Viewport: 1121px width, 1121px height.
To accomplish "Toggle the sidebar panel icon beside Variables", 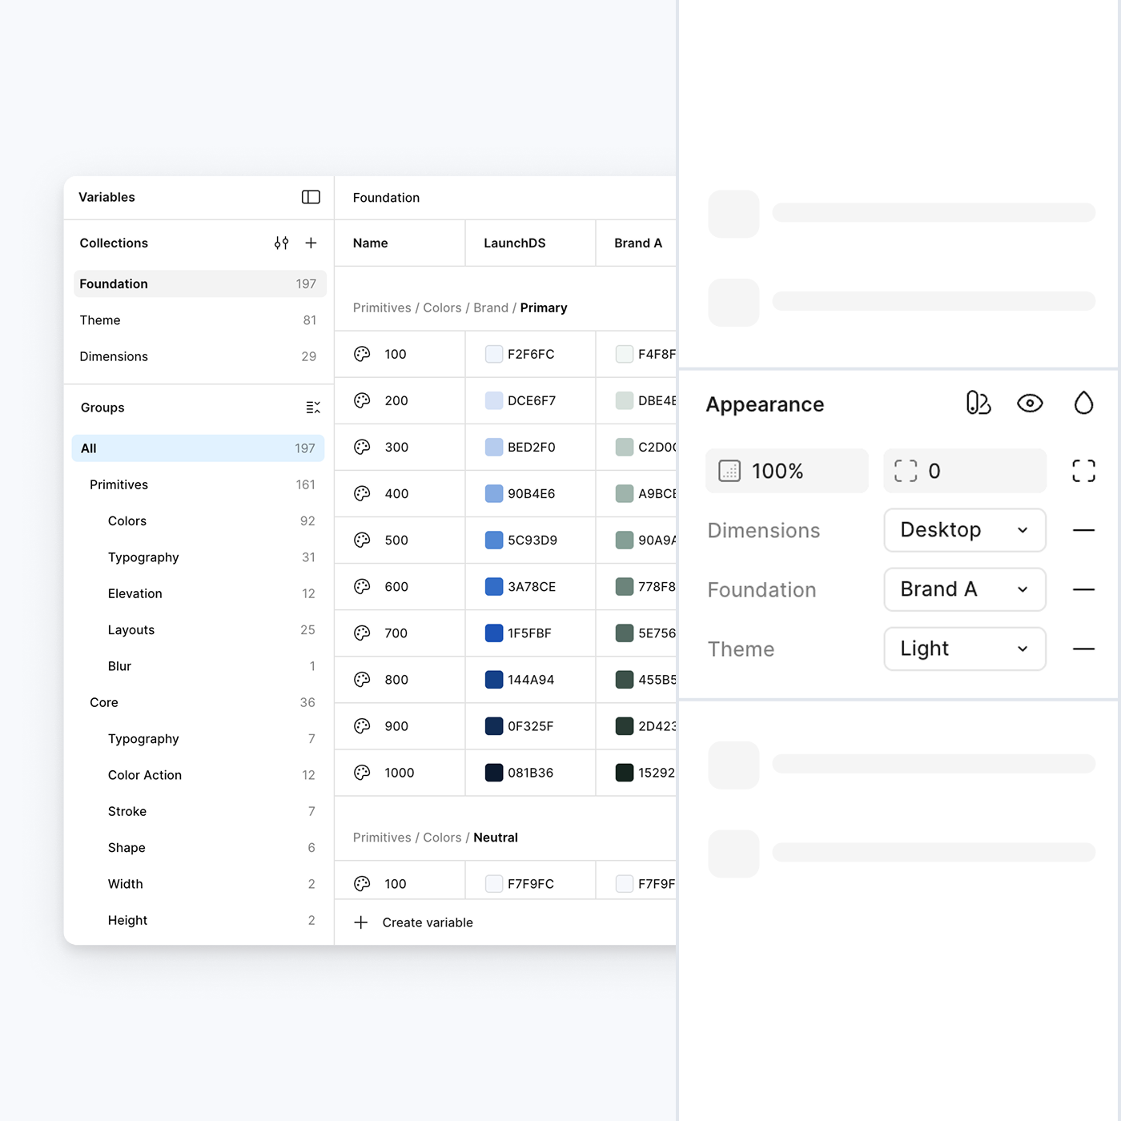I will coord(311,197).
